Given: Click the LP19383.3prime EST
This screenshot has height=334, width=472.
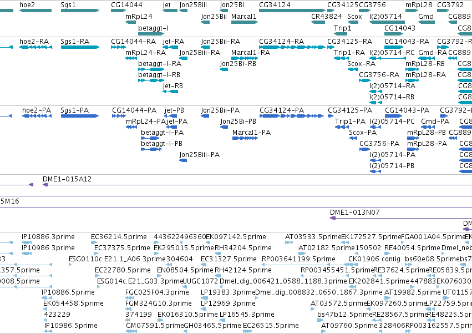Looking at the screenshot, I should point(205,298).
